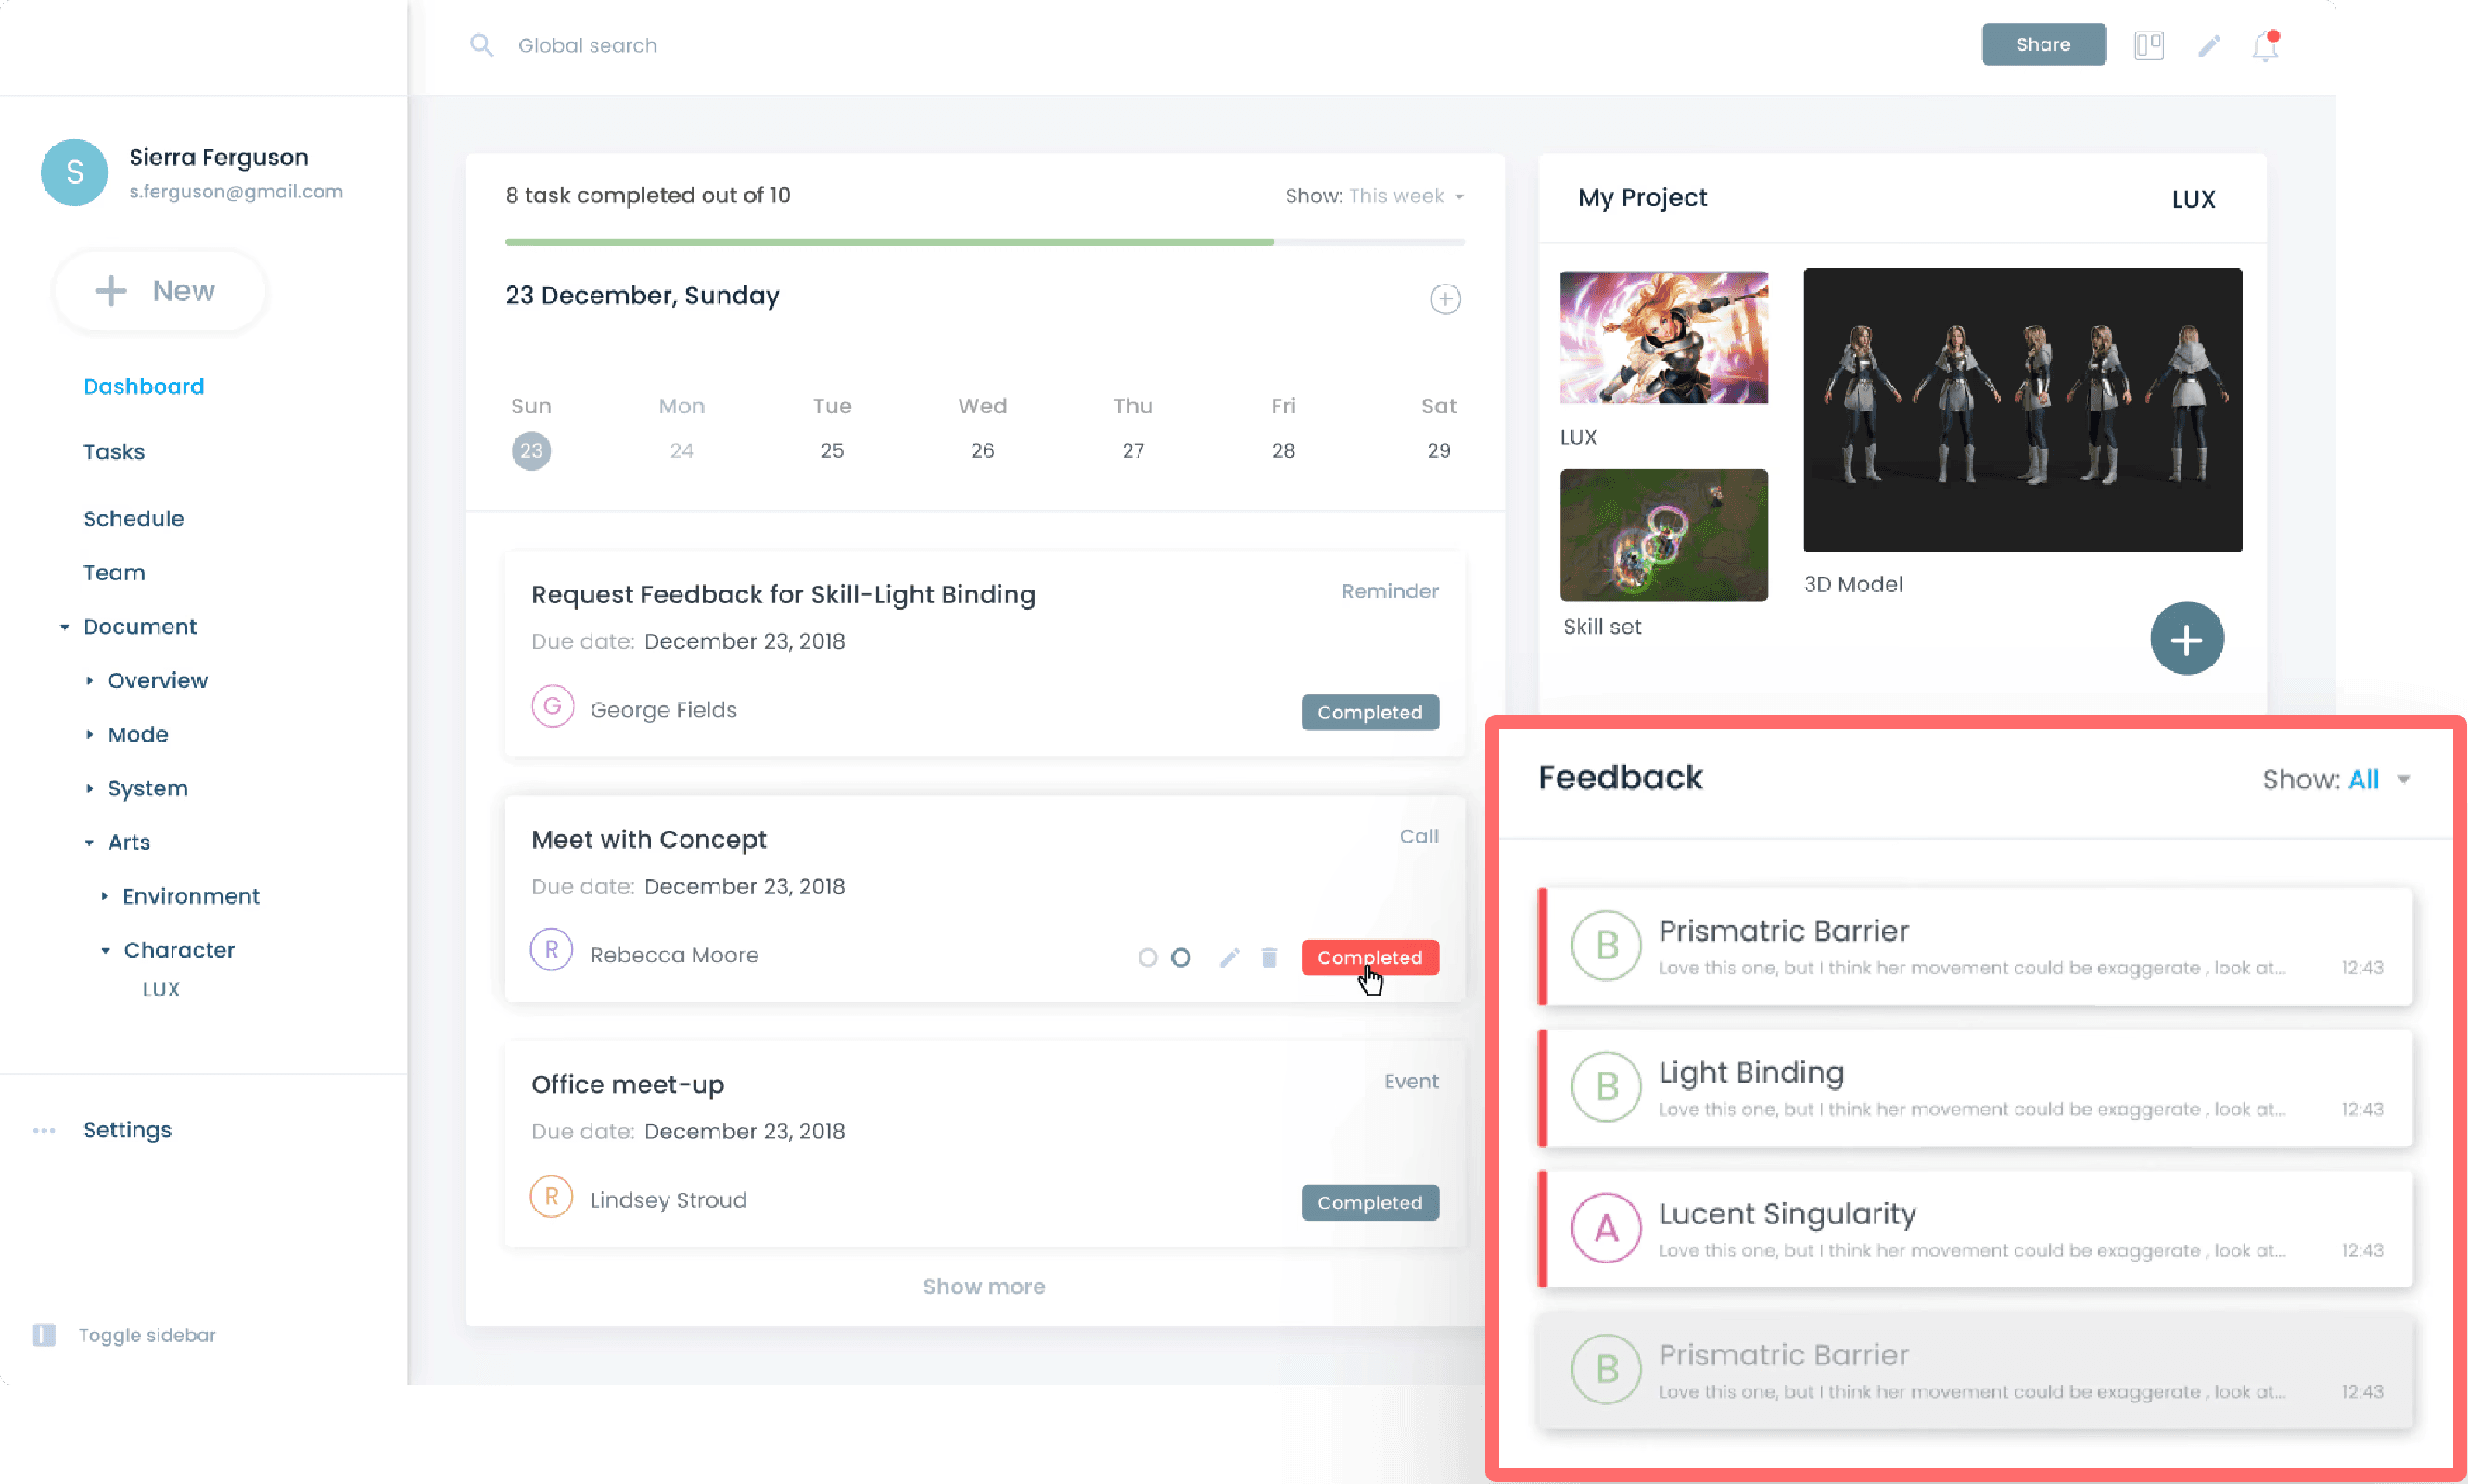
Task: Open the board layout view icon
Action: pyautogui.click(x=2148, y=45)
